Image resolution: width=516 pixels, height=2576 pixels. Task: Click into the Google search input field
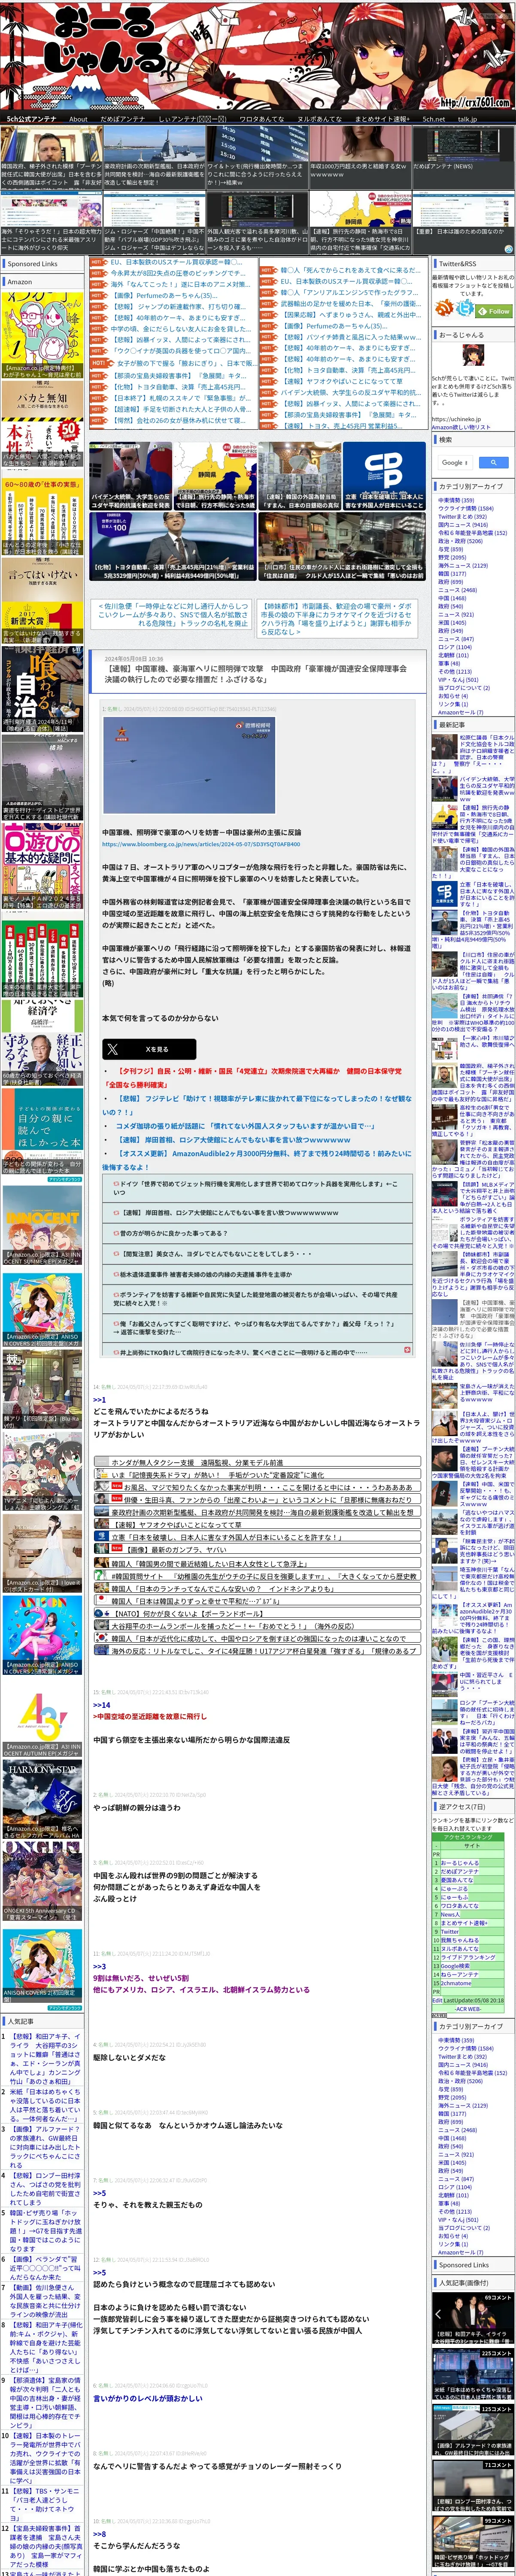(455, 462)
